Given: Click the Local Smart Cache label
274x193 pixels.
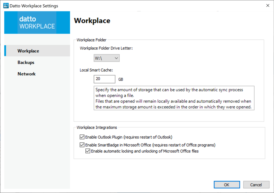Looking at the screenshot, I should (x=96, y=70).
